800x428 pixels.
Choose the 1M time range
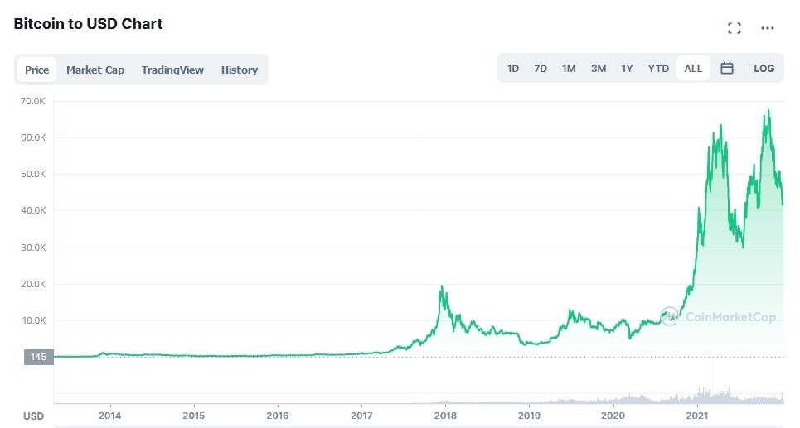pyautogui.click(x=569, y=68)
